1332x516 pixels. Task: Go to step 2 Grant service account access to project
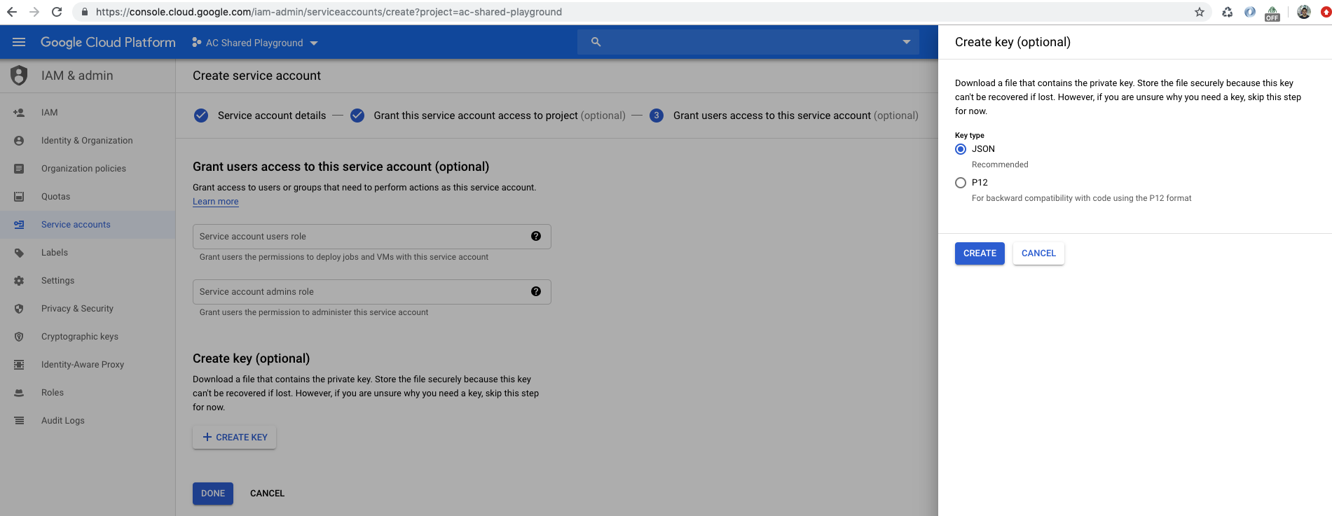tap(488, 116)
